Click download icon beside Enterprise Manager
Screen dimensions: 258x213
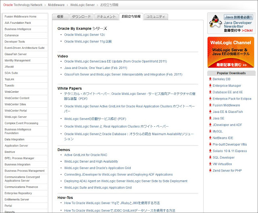[x=210, y=86]
